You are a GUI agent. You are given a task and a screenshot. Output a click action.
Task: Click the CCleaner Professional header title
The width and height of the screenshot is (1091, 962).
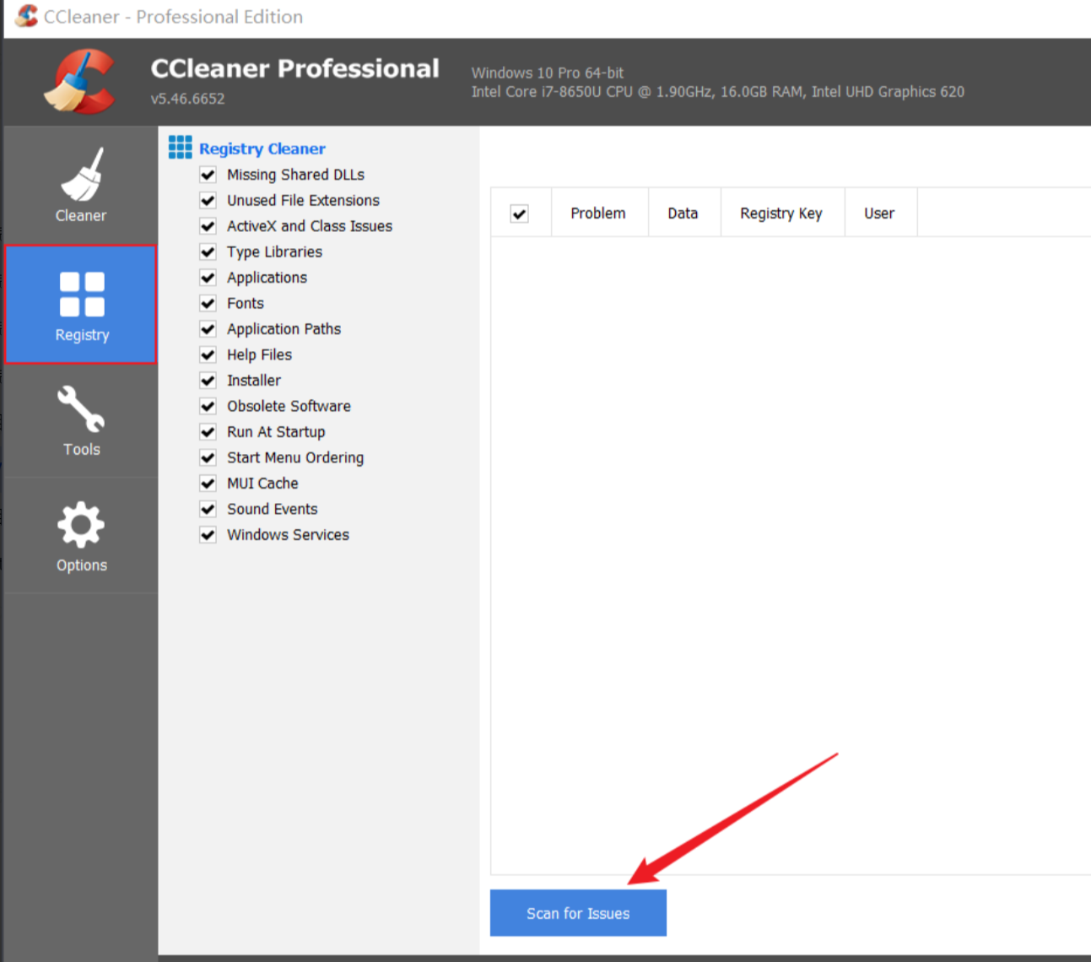pos(294,68)
